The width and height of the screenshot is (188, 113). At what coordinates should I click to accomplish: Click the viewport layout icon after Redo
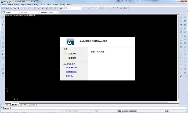click(x=125, y=8)
